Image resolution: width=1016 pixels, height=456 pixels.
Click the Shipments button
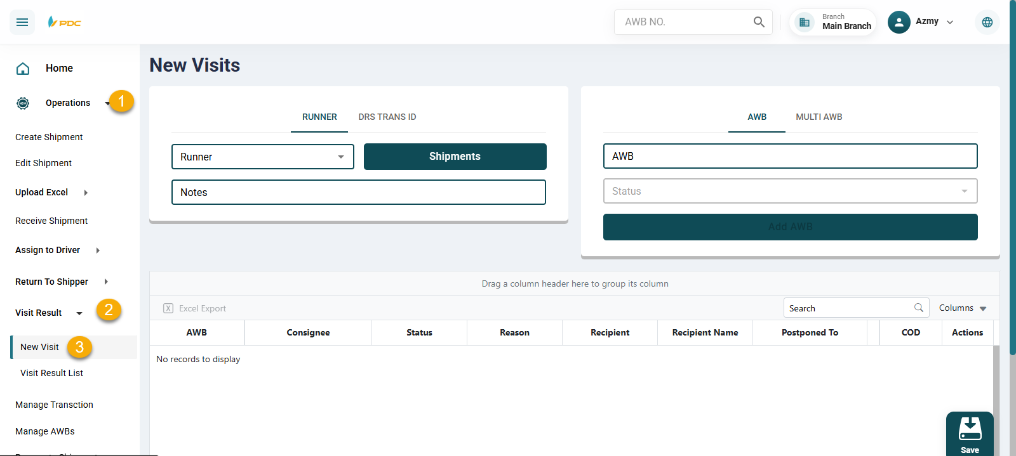(455, 157)
